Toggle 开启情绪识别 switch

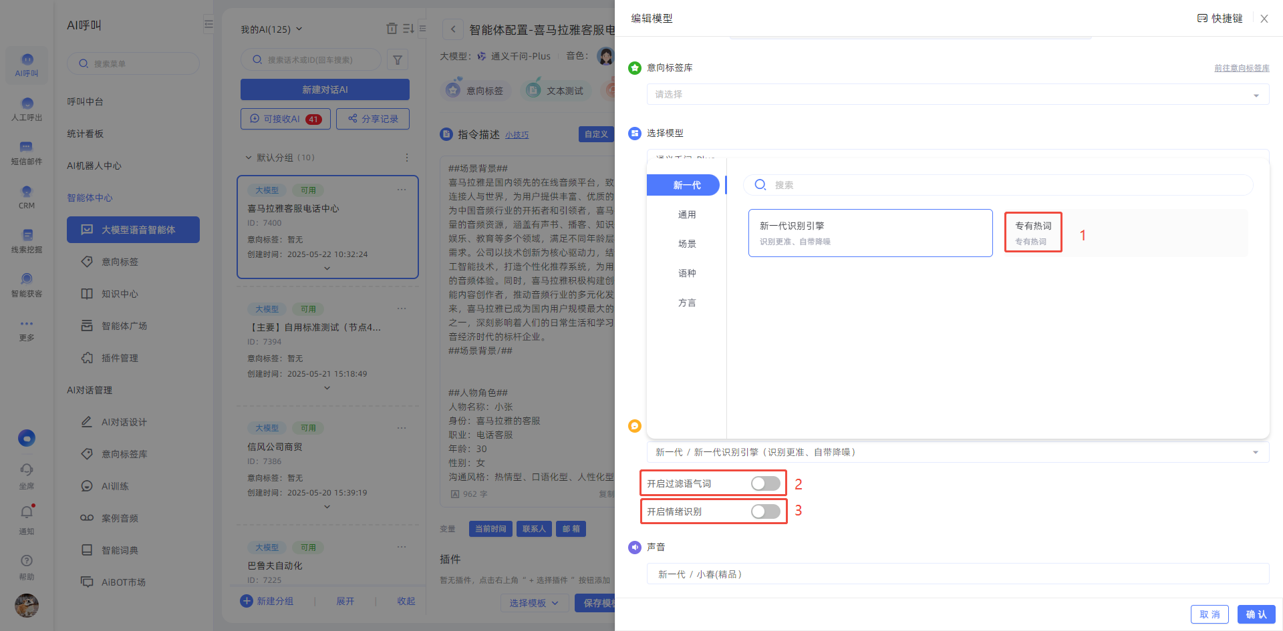766,511
